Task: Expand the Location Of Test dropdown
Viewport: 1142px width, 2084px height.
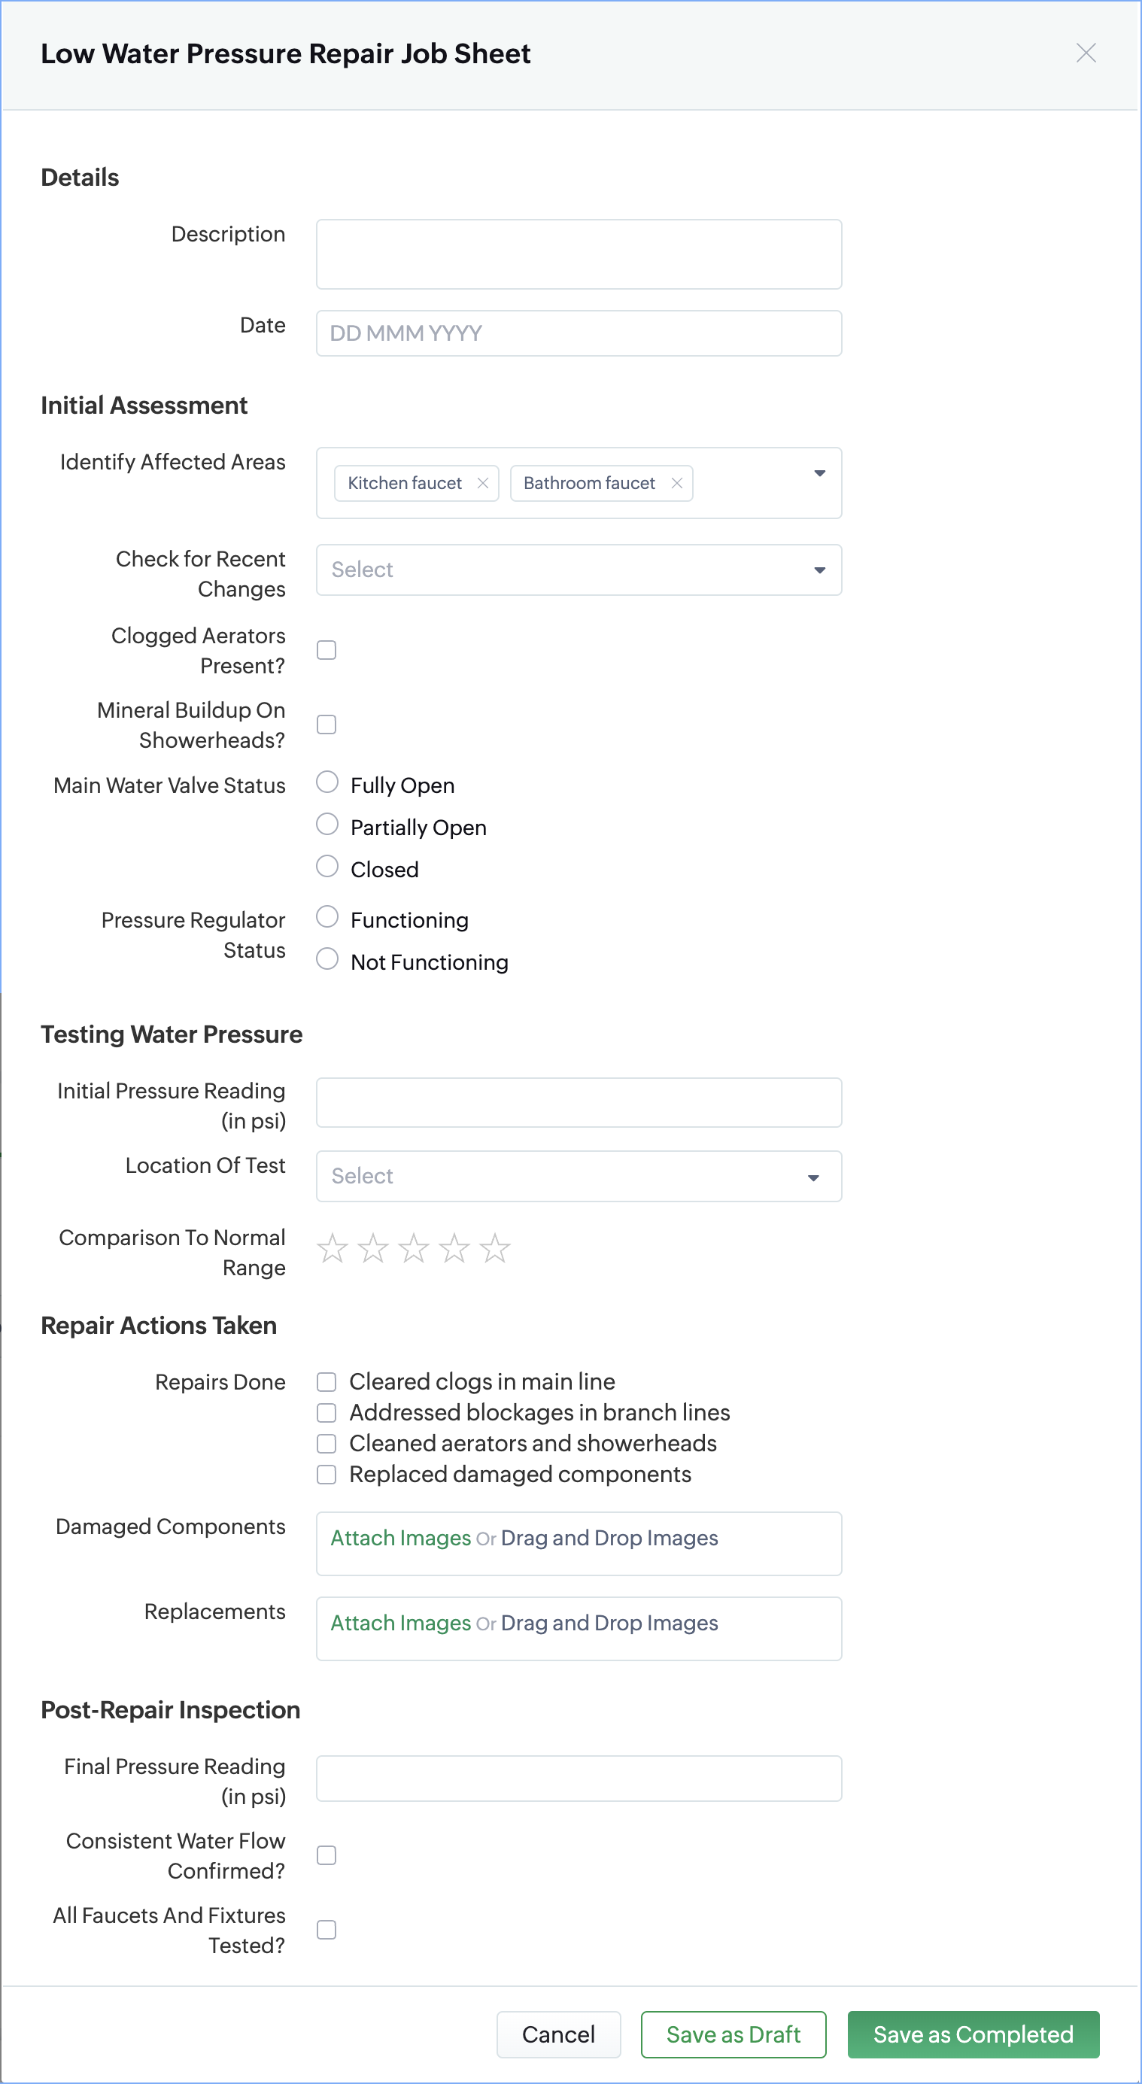Action: point(579,1177)
